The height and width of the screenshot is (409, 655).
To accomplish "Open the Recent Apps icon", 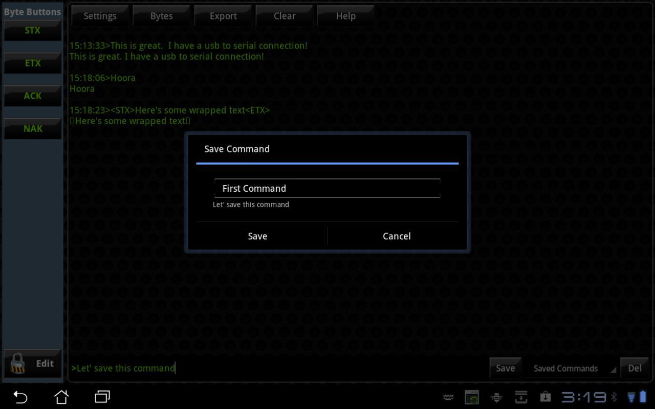I will (x=101, y=397).
